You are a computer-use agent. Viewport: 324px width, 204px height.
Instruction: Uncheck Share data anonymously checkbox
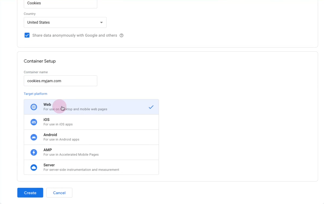[x=27, y=35]
